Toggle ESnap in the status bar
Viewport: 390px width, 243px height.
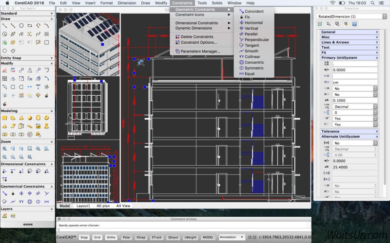pos(141,237)
